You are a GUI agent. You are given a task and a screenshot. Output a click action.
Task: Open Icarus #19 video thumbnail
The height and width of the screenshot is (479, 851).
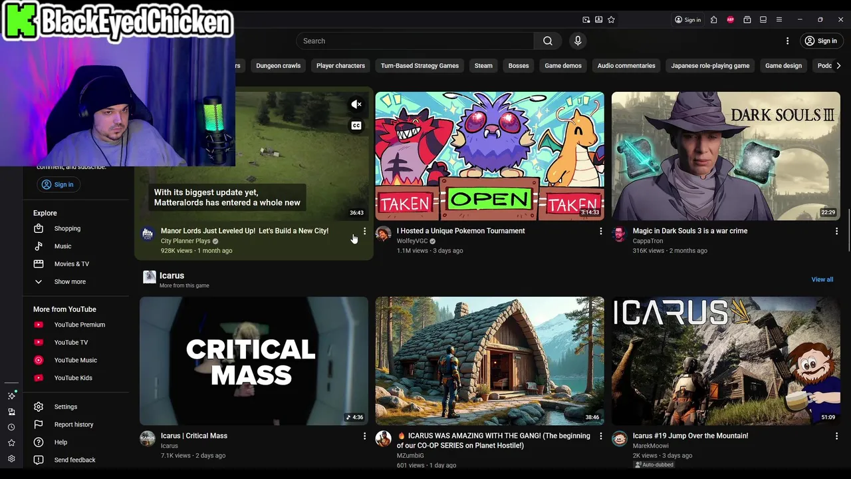[725, 361]
